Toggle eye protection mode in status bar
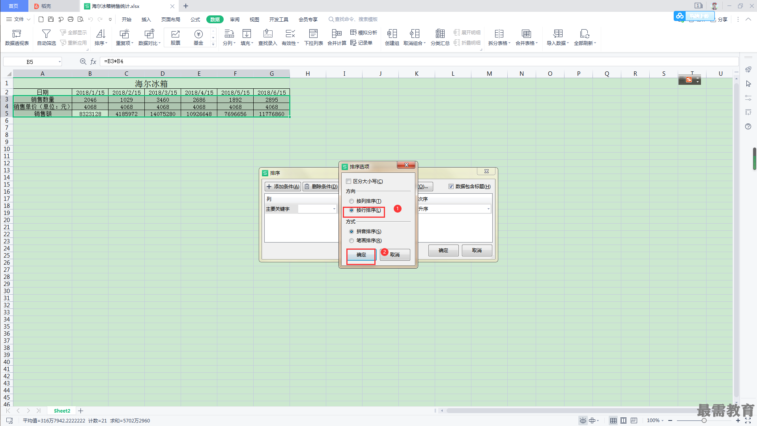 click(x=583, y=420)
